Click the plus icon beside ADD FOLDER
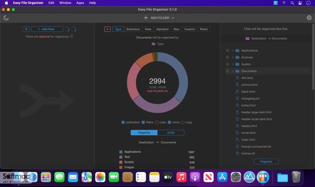The height and width of the screenshot is (187, 315). tap(146, 18)
